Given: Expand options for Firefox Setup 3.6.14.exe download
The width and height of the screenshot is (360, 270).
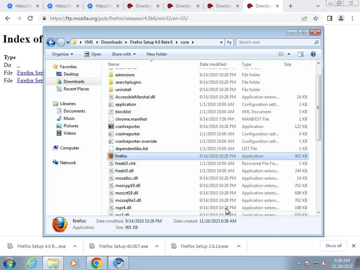Looking at the screenshot, I should click(239, 246).
